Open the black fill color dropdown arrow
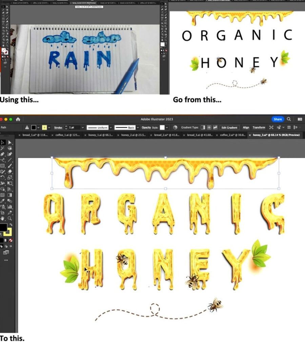 pos(38,127)
